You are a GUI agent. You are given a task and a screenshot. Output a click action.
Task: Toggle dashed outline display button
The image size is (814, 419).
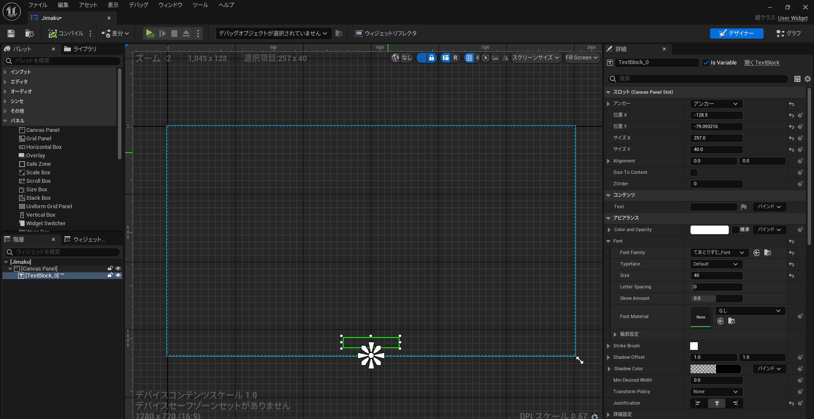(x=422, y=58)
